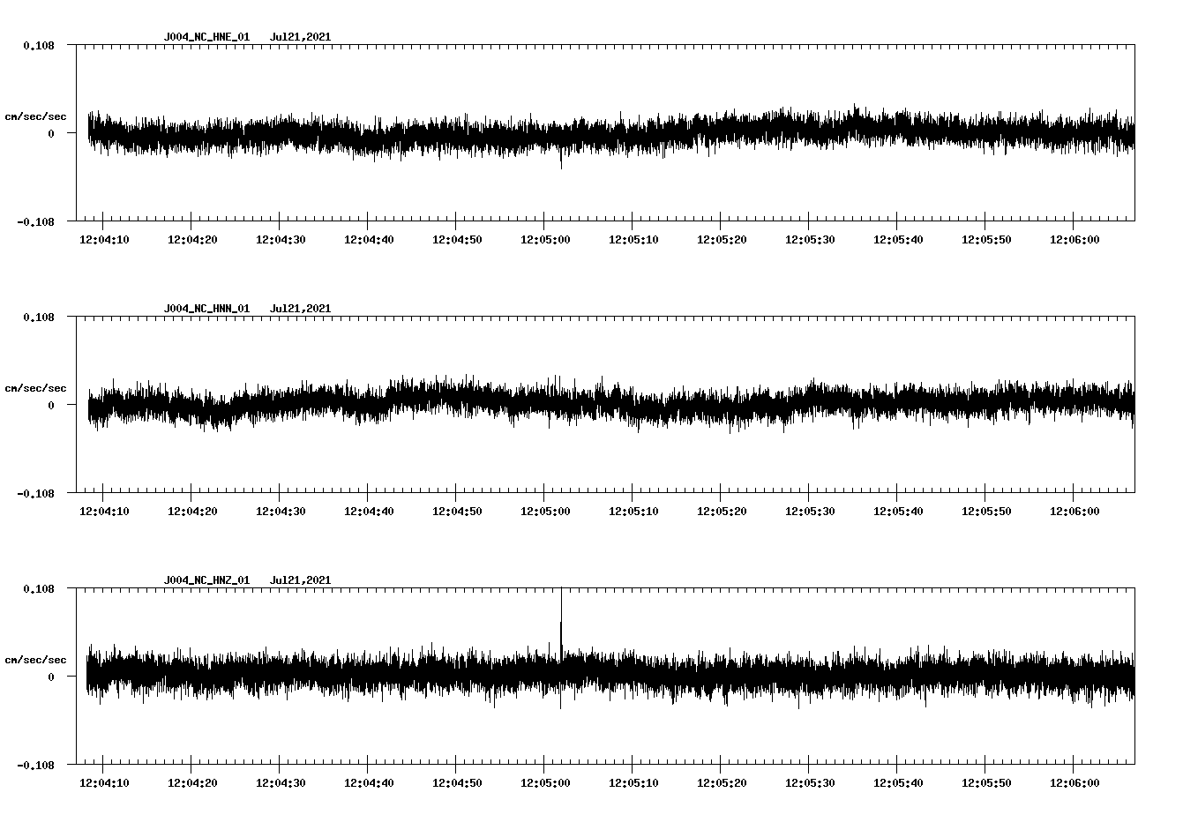Select the Jul21,2021 date on the bottom plot
The width and height of the screenshot is (1198, 815).
click(301, 579)
